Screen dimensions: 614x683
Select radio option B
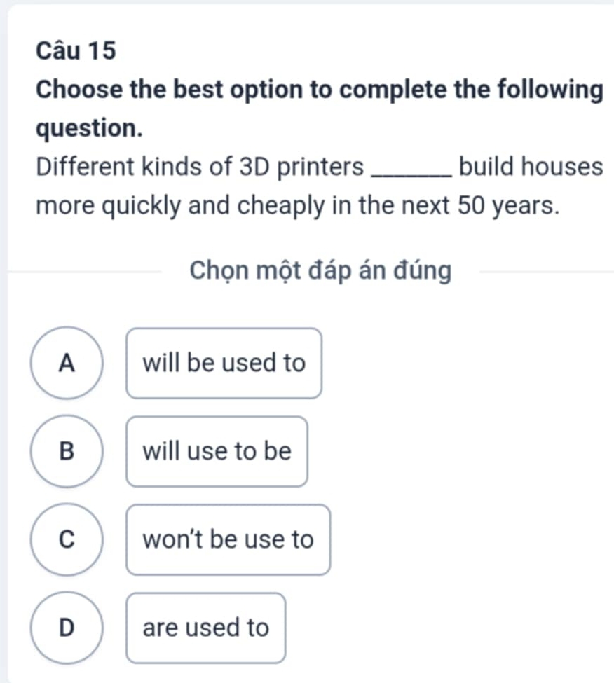click(67, 451)
